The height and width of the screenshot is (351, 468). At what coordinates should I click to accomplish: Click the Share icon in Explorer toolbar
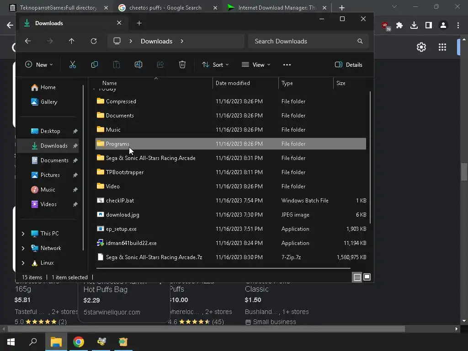(160, 64)
